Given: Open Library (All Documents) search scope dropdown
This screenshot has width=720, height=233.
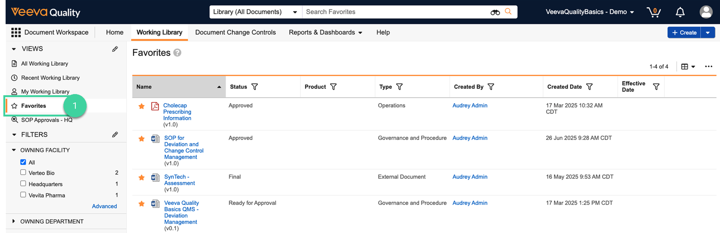Looking at the screenshot, I should point(256,12).
